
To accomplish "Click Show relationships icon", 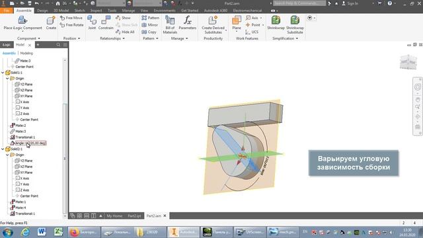I will tap(123, 18).
